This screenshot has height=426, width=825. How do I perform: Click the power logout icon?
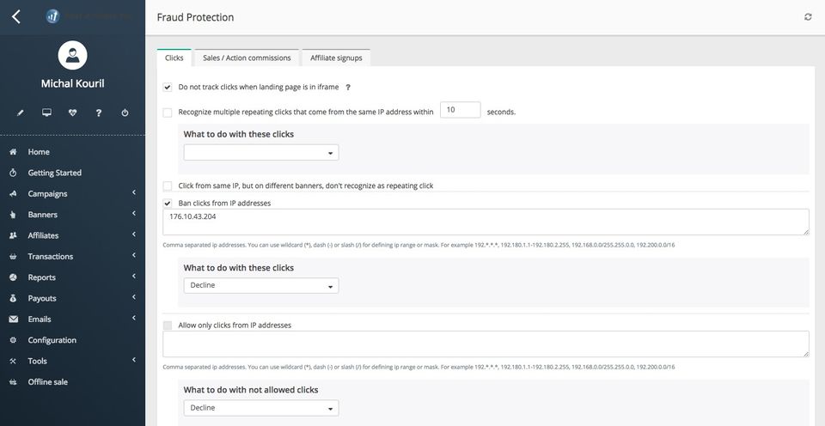click(x=125, y=113)
